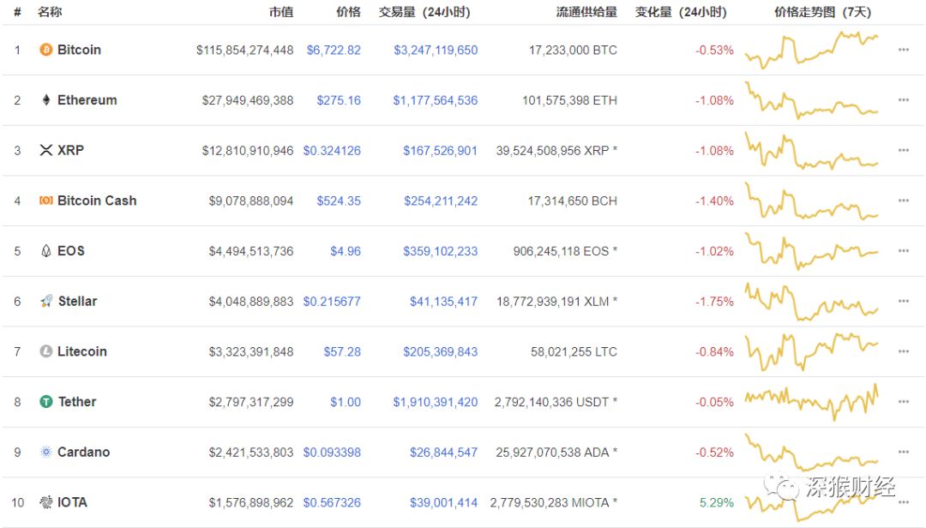Sort by the 市值 column header
This screenshot has width=926, height=528.
point(281,12)
